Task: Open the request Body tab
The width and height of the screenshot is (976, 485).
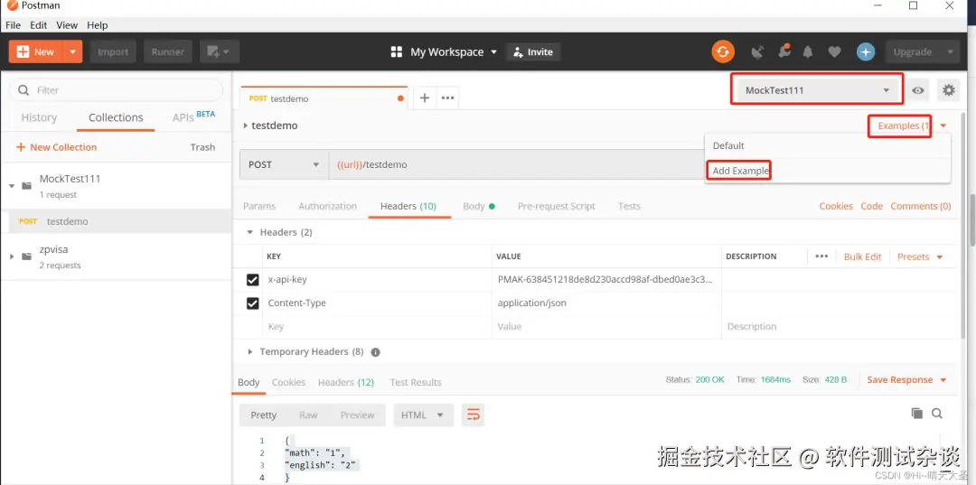Action: (479, 207)
